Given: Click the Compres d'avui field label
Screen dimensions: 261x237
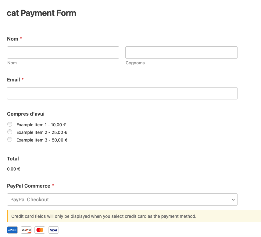Looking at the screenshot, I should (x=26, y=114).
